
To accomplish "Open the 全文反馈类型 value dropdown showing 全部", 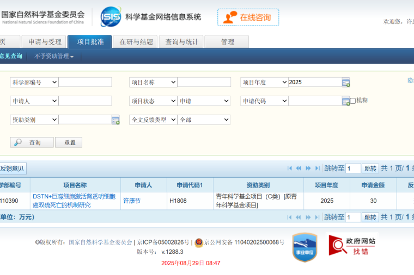I will [204, 120].
